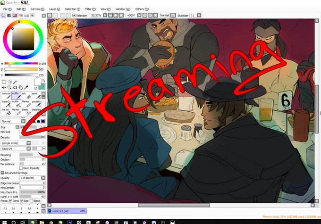Screen dimensions: 321x224
Task: Enable the Keep Opacity checkbox
Action: point(21,168)
